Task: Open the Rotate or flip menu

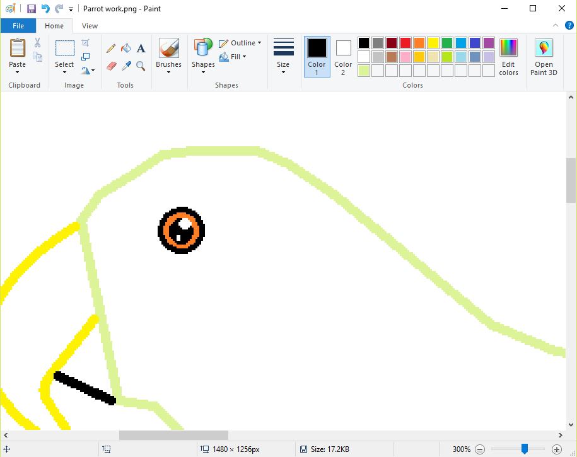Action: click(x=88, y=70)
